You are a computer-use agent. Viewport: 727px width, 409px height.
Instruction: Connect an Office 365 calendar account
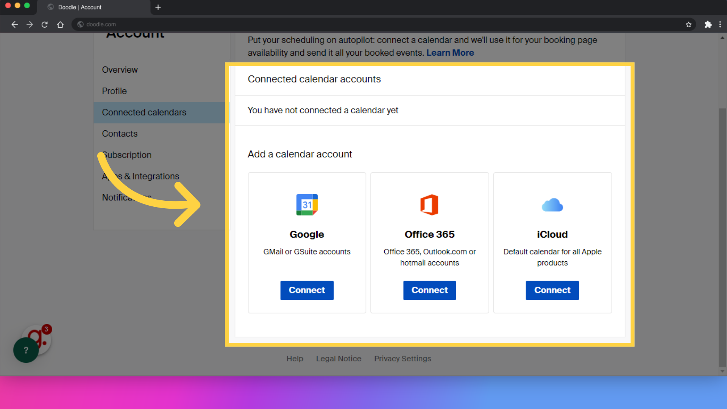coord(429,290)
